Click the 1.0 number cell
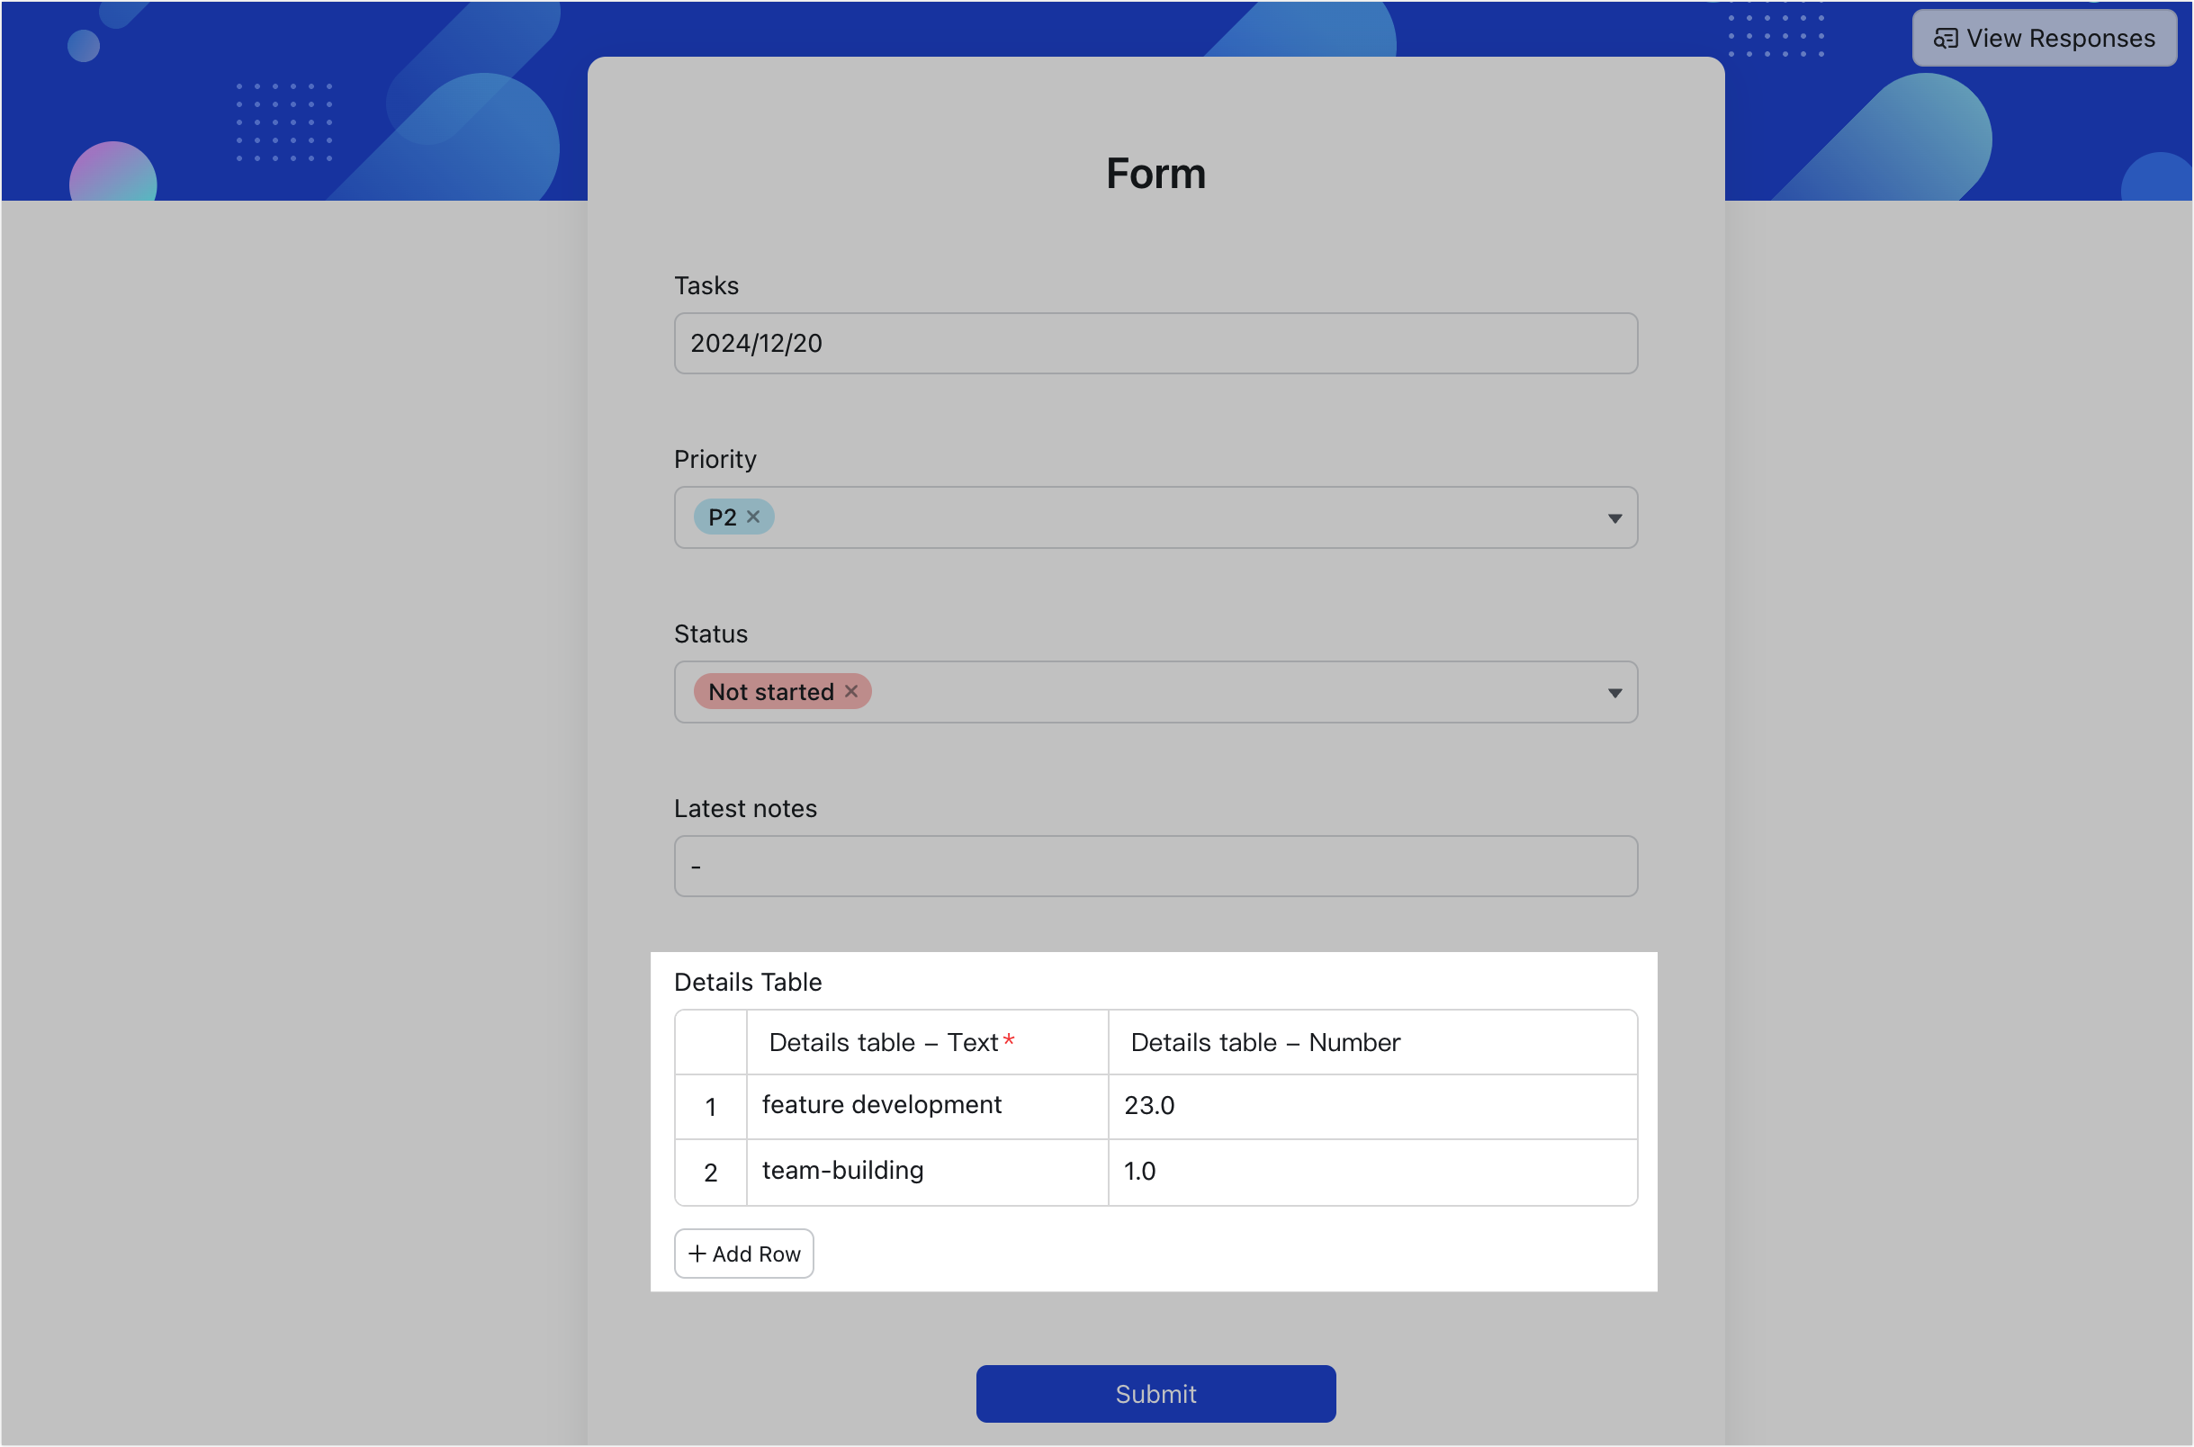 tap(1373, 1172)
